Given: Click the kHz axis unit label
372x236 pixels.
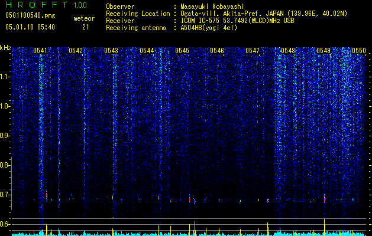Looking at the screenshot, I should (5, 48).
